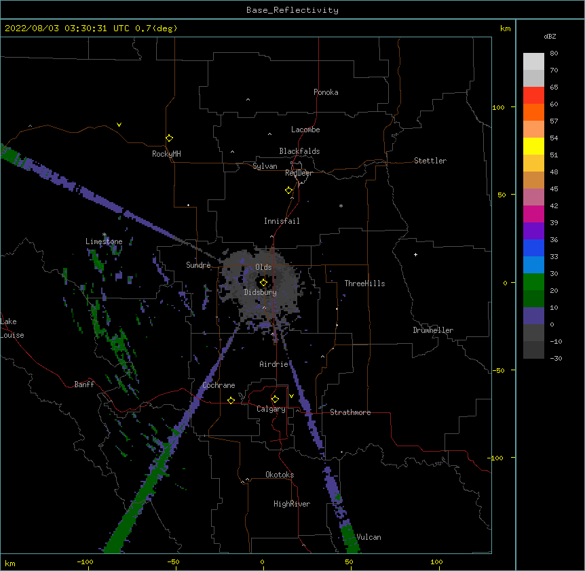Click the yellow V marker northwest of RockyMH
Screen dimensions: 585x571
(x=119, y=125)
